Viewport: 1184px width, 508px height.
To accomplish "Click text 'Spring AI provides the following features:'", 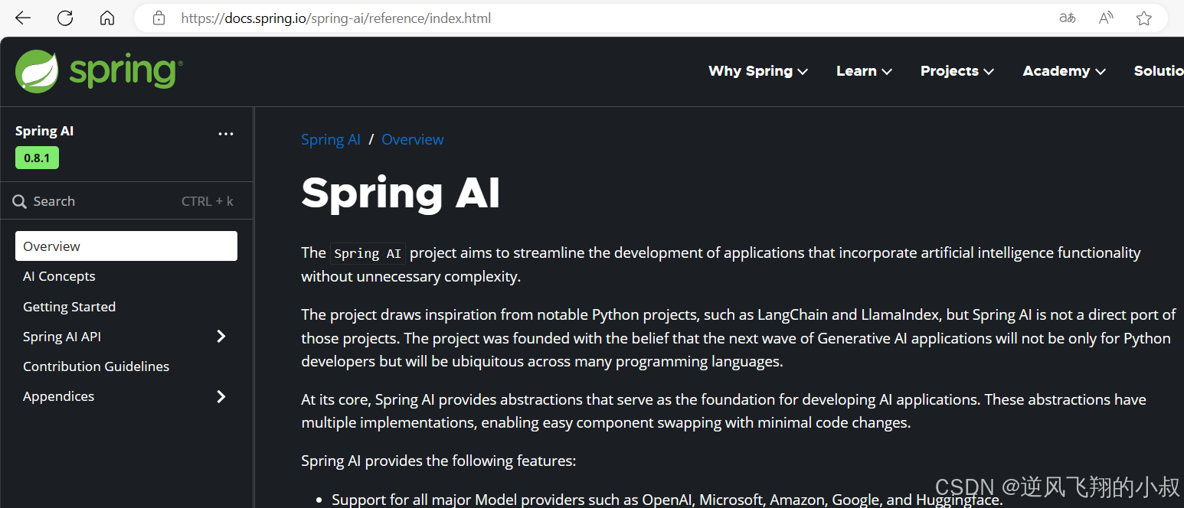I will pos(438,461).
